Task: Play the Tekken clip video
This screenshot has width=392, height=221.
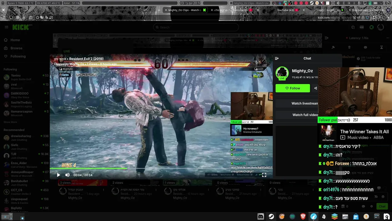Action: click(x=58, y=175)
